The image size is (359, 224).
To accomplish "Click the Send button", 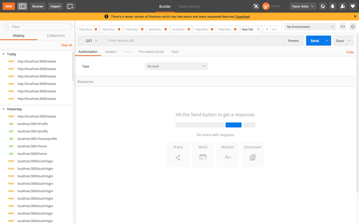I will tap(315, 40).
